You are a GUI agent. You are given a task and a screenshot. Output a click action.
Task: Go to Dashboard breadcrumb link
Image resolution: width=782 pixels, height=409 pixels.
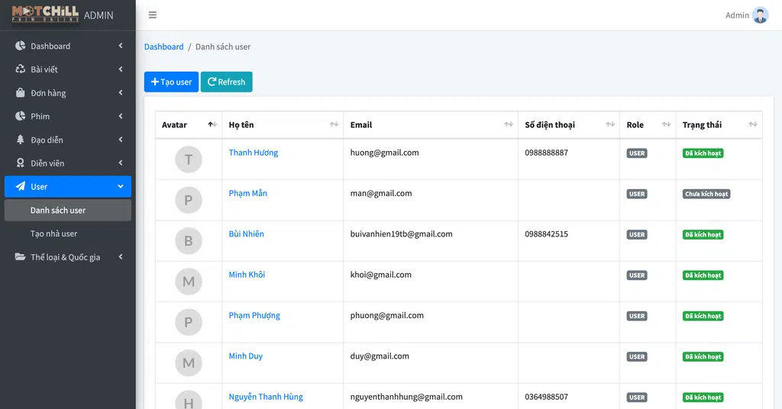coord(163,47)
